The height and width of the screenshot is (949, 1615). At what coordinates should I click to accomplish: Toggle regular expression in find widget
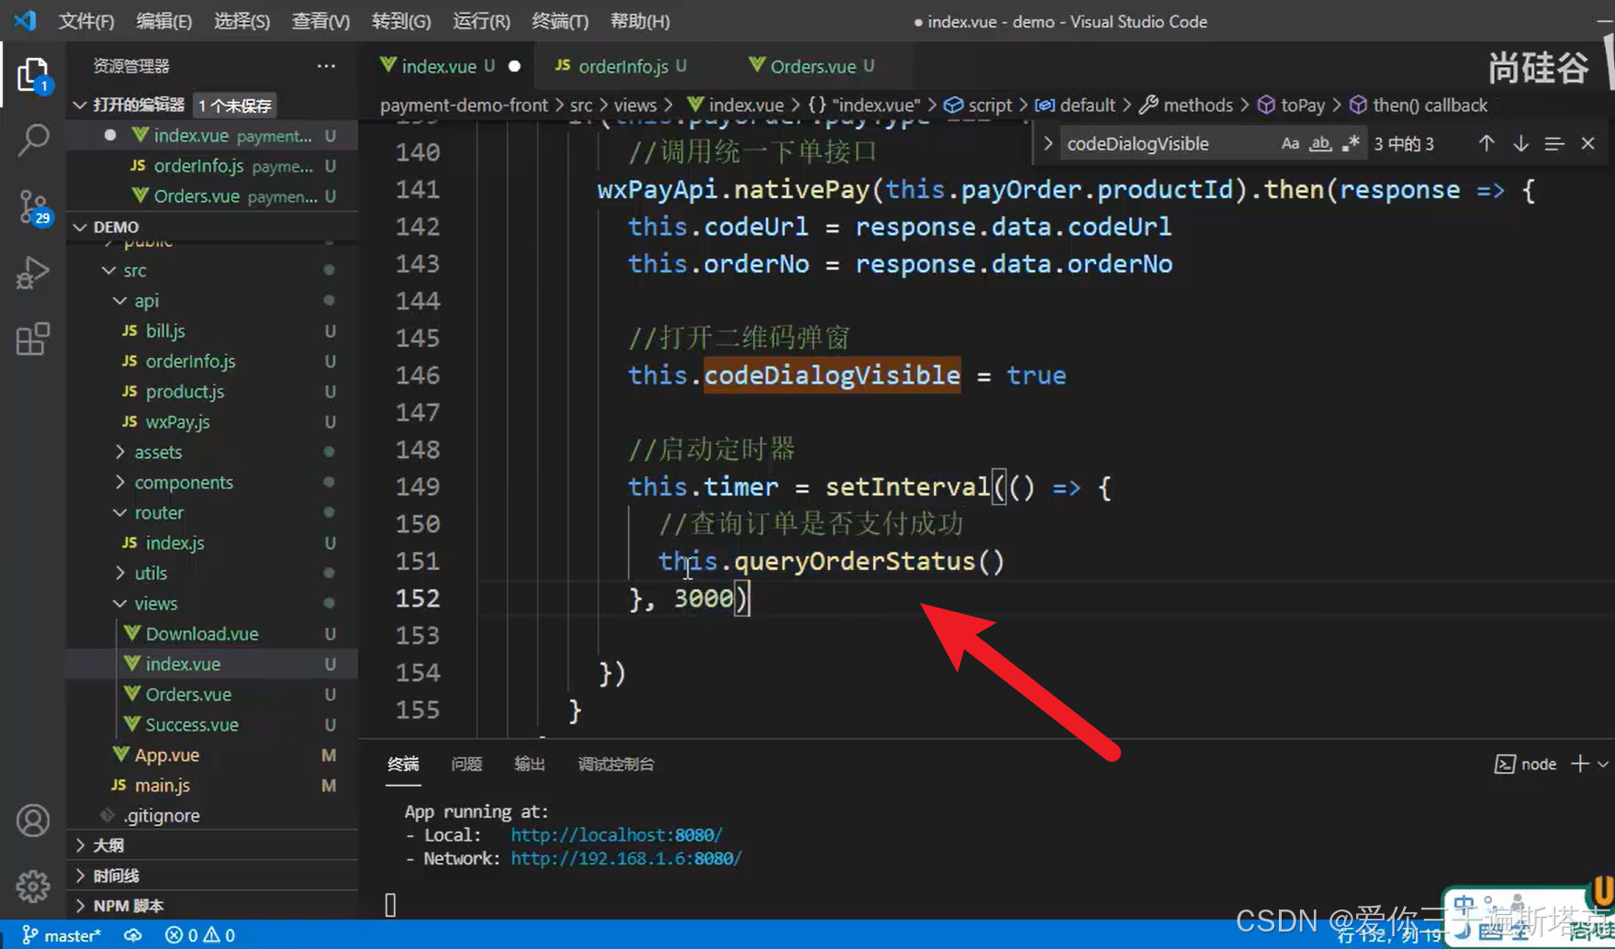(1351, 143)
